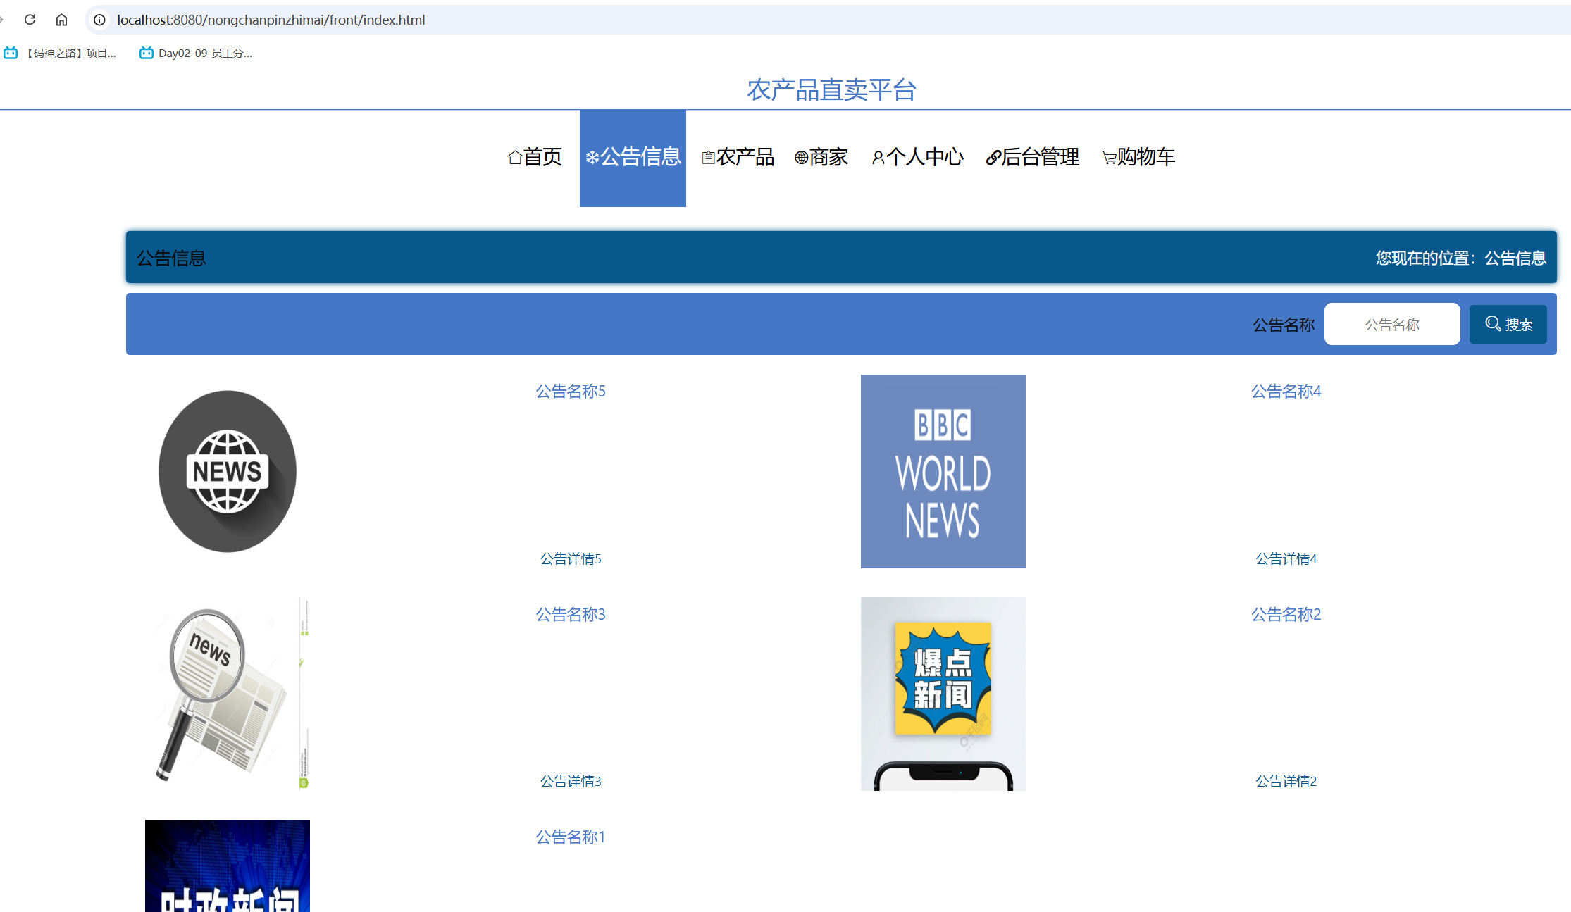This screenshot has width=1571, height=912.
Task: Click the 公告名称 search input field
Action: [1391, 323]
